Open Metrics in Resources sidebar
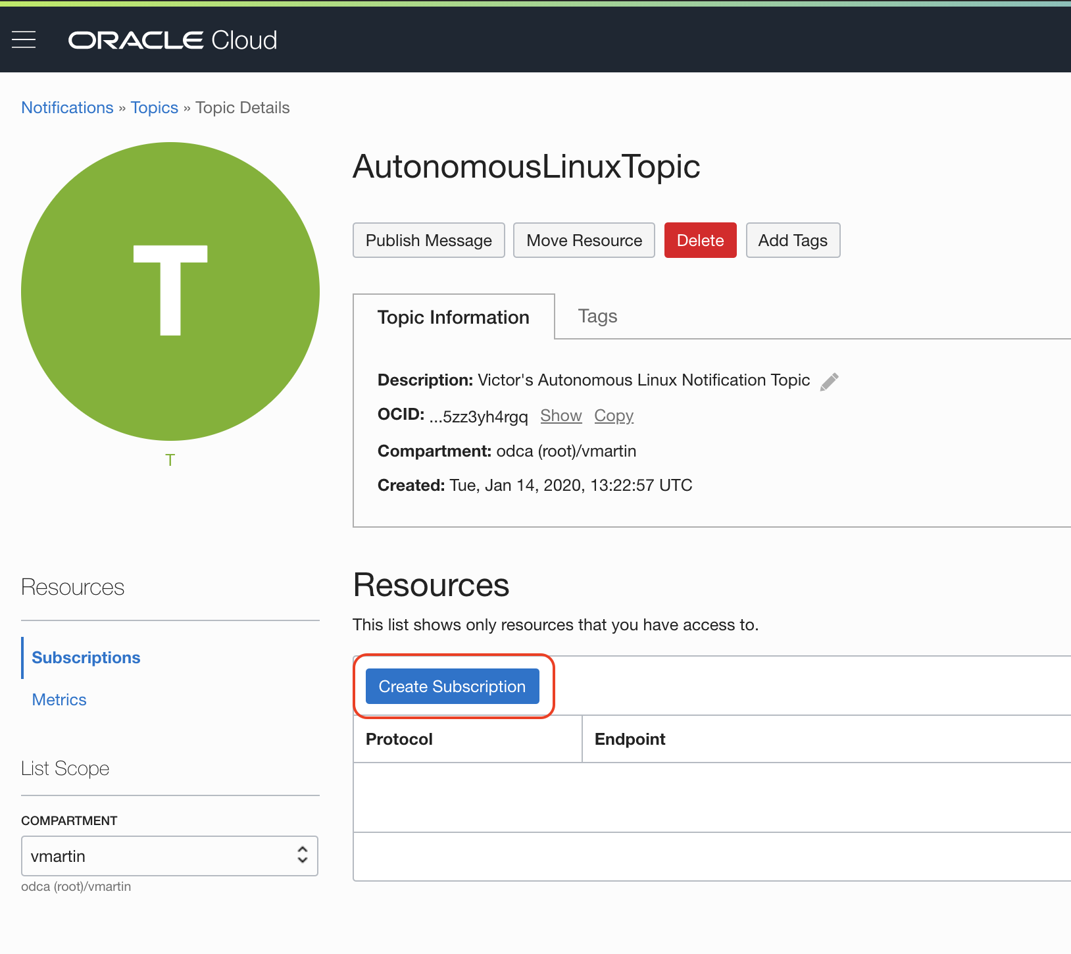1071x954 pixels. [59, 699]
